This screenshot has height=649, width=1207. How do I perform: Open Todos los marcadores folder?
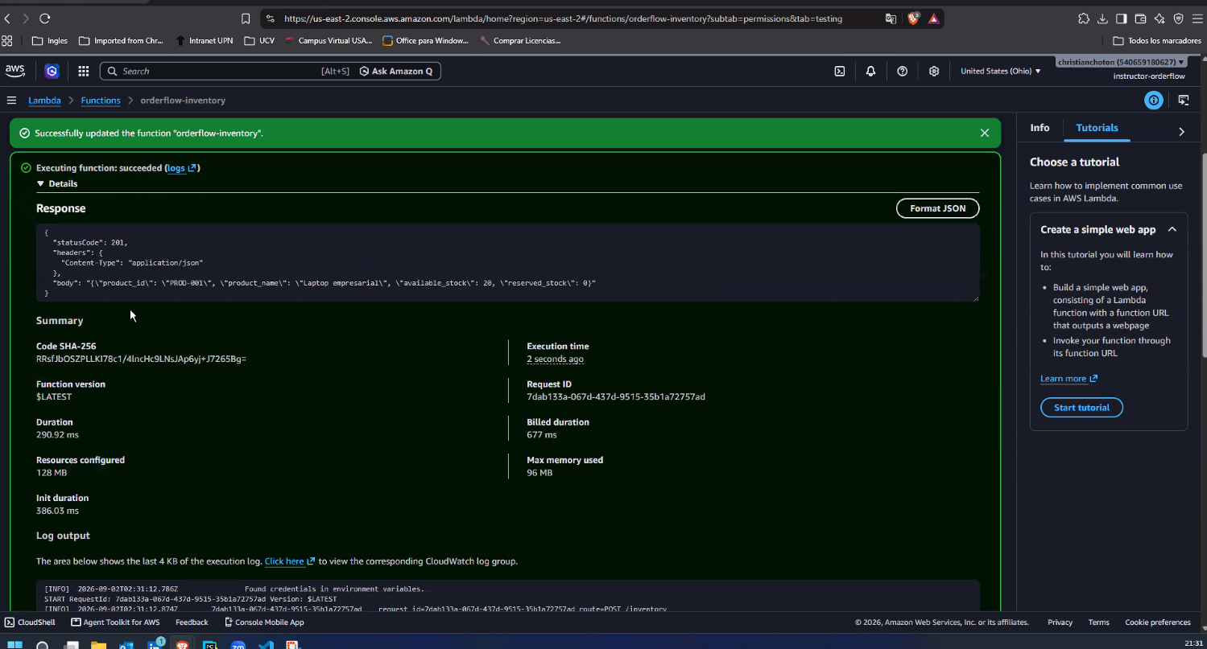1157,40
